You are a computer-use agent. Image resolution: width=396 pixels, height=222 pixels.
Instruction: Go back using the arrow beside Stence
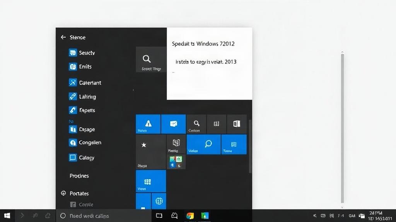tap(63, 37)
